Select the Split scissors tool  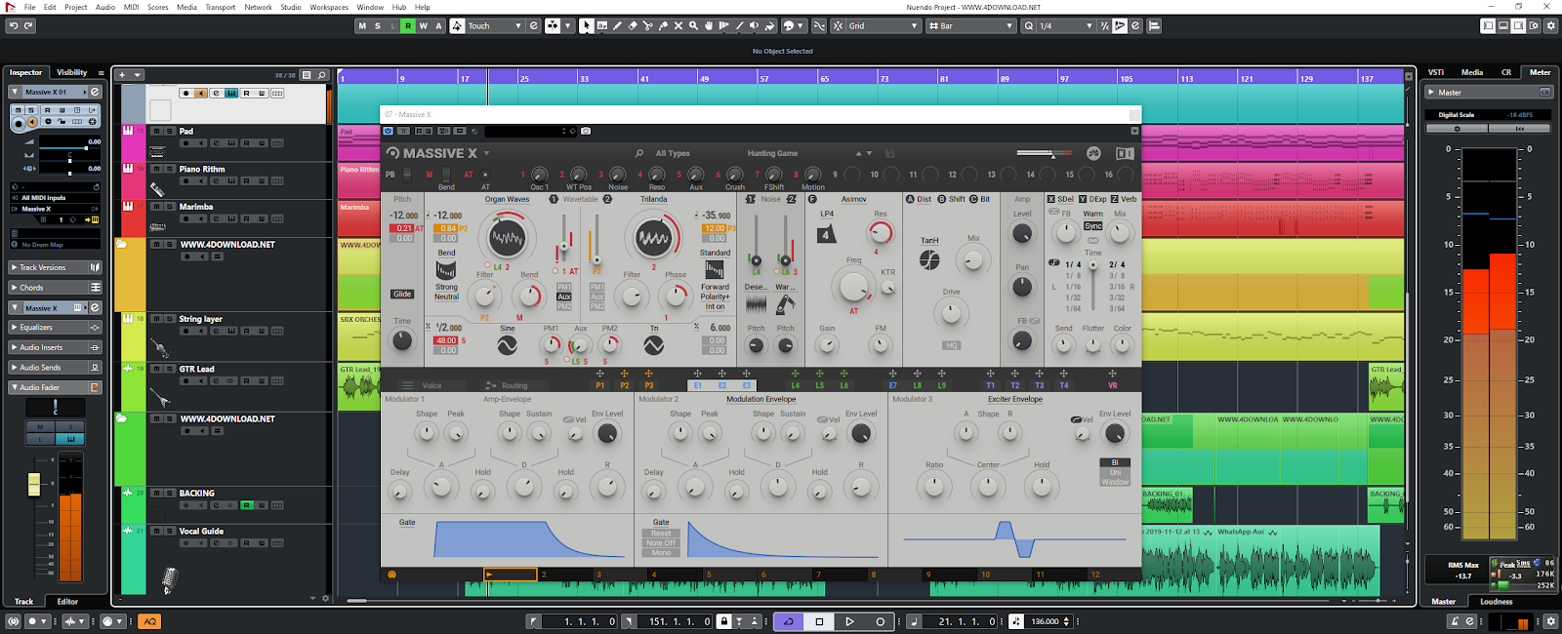coord(647,26)
